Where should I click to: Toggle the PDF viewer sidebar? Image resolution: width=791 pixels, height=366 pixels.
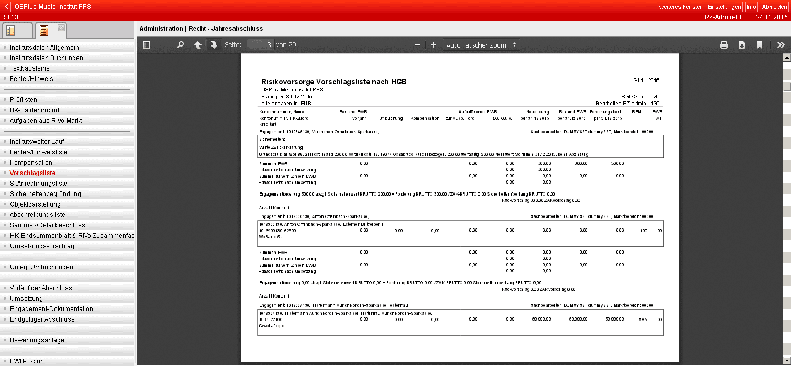coord(147,45)
